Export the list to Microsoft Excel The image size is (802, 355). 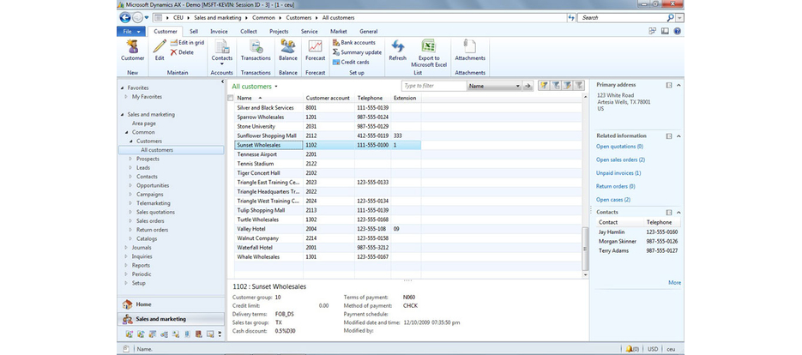[x=429, y=53]
